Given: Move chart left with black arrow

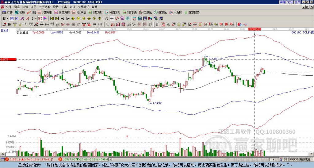Looking at the screenshot, I should point(63,19).
